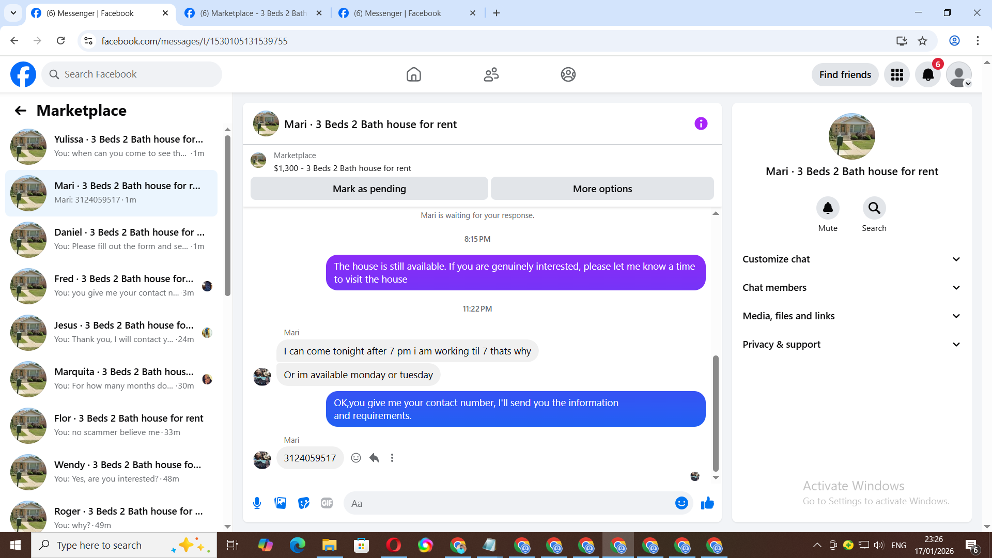
Task: Click the voice clip microphone icon
Action: tap(257, 503)
